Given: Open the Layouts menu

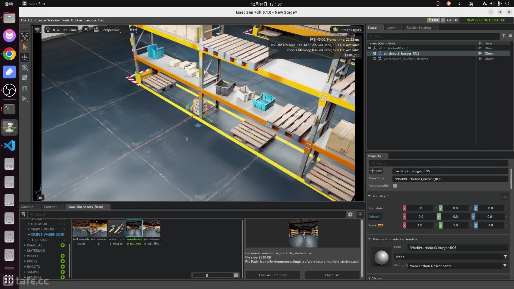Looking at the screenshot, I should pyautogui.click(x=90, y=20).
